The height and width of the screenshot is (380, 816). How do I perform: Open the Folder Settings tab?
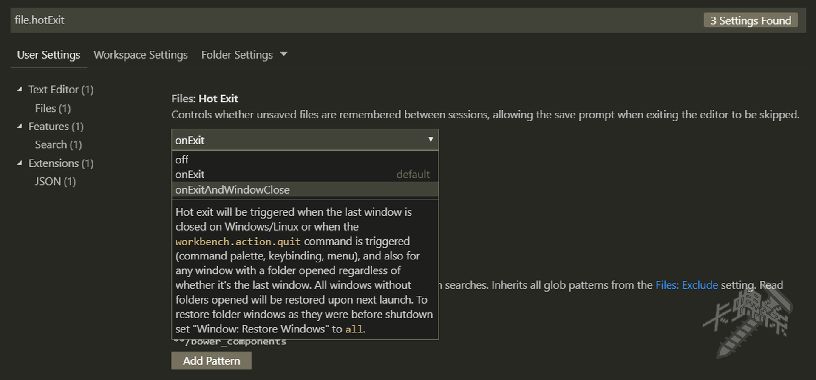[x=237, y=55]
